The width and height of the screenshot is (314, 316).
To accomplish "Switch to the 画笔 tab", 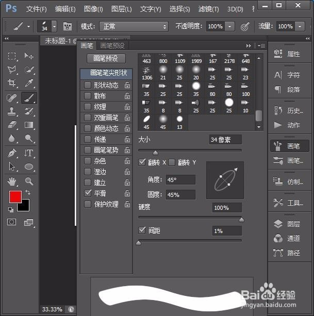I will click(87, 46).
